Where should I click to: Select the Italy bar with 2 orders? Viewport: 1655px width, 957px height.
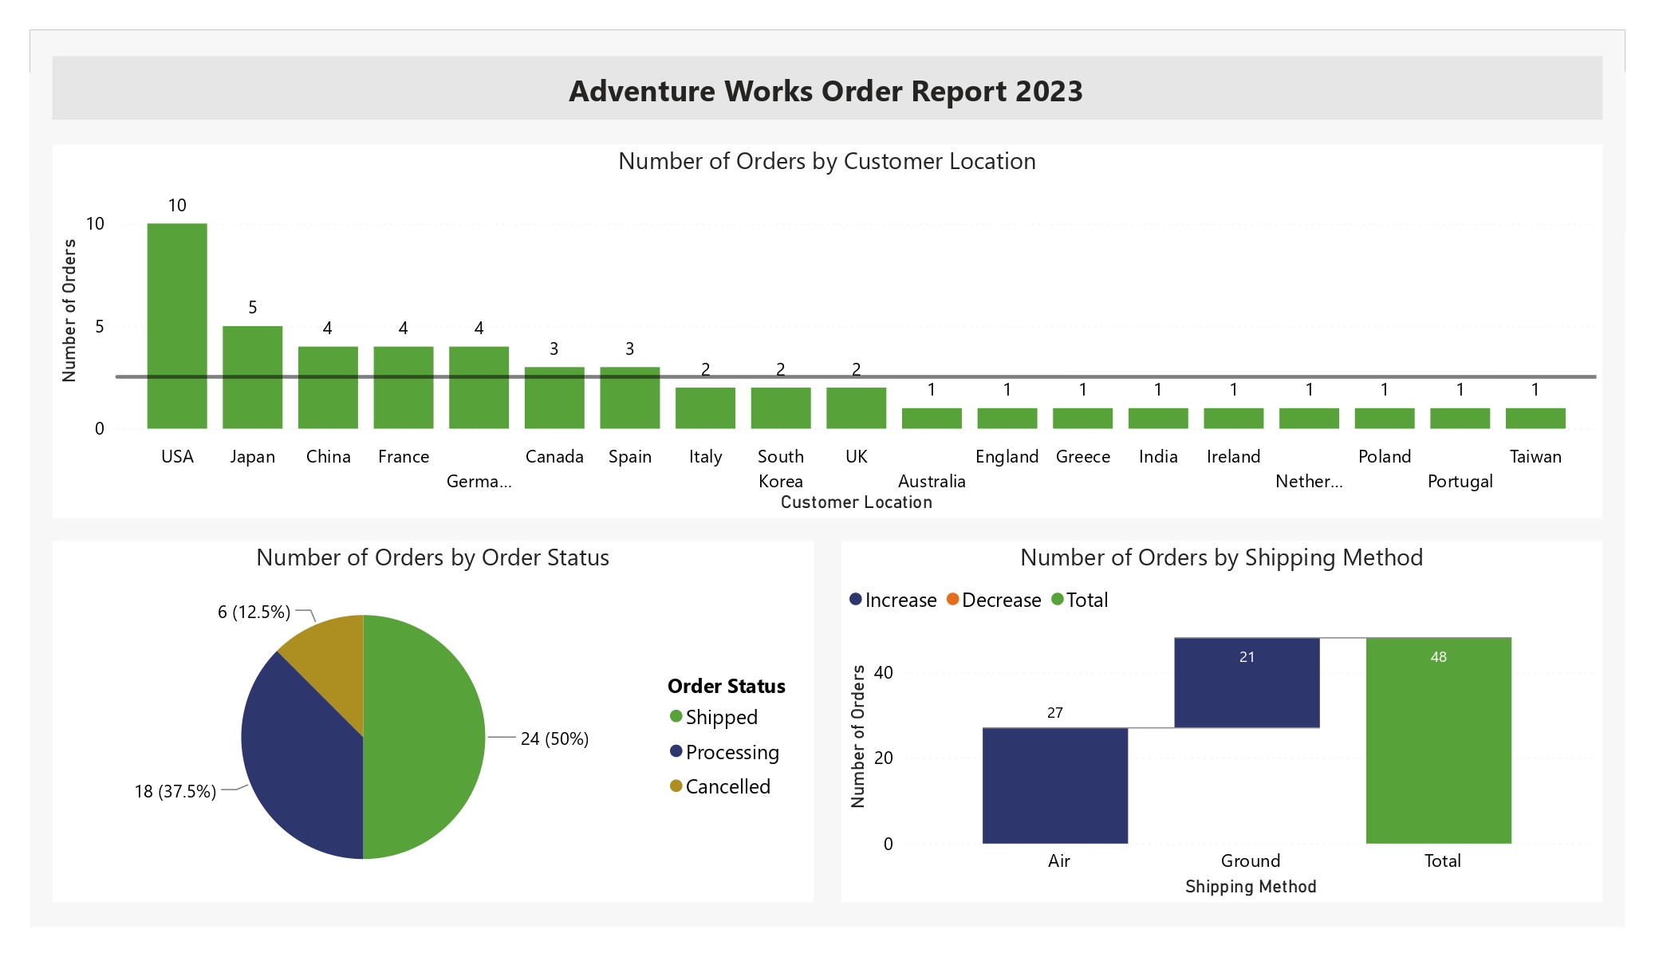(705, 408)
